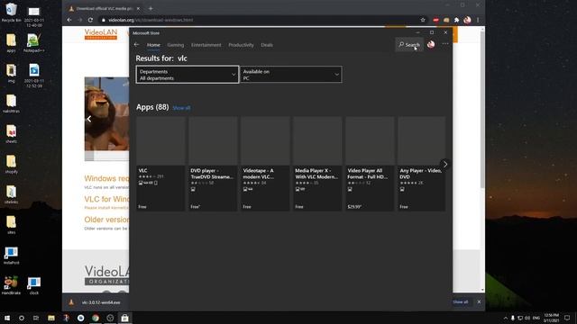Image resolution: width=577 pixels, height=324 pixels.
Task: Open Cortana search circle on taskbar
Action: point(22,318)
